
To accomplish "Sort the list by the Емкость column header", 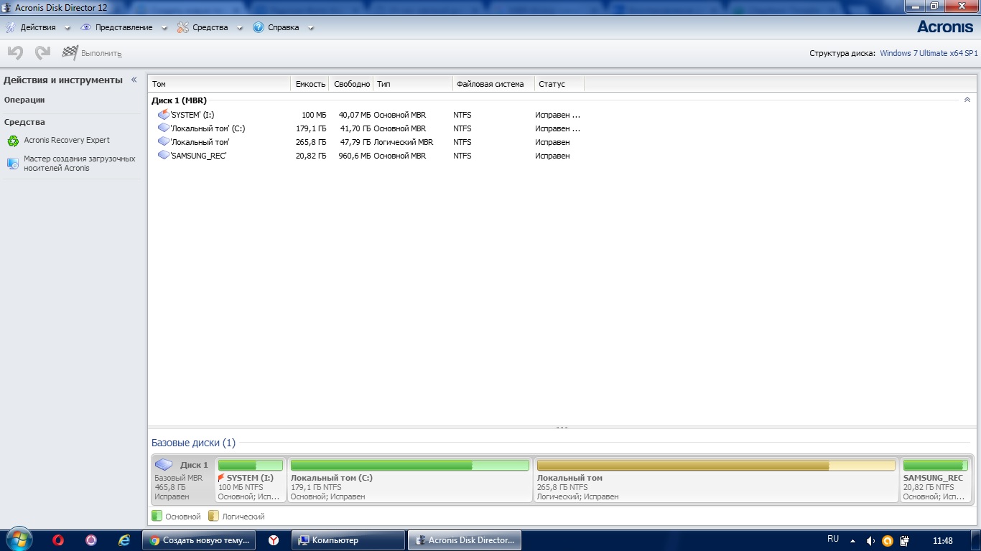I will (310, 84).
